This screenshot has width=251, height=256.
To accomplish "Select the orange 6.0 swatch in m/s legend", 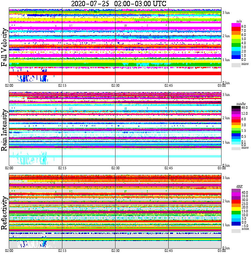I will [236, 33].
